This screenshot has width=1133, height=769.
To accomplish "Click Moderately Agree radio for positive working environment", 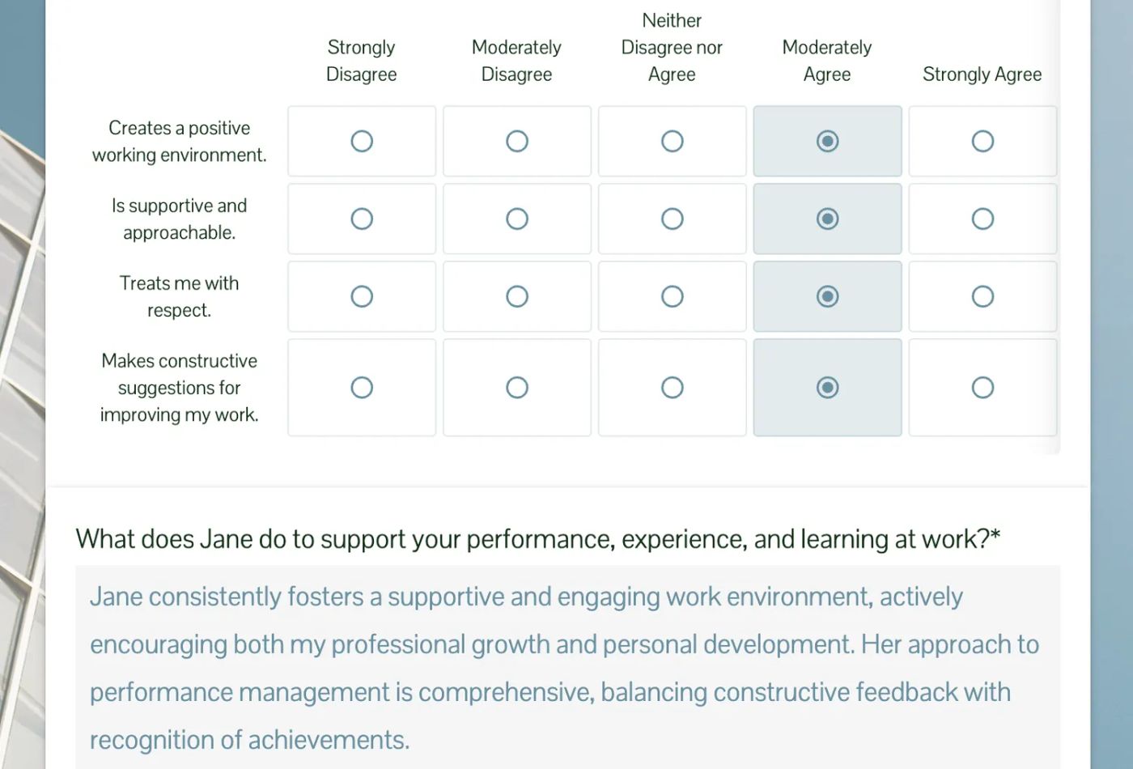I will pyautogui.click(x=827, y=142).
